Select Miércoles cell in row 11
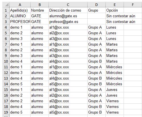The image size is (142, 117). (x=115, y=67)
